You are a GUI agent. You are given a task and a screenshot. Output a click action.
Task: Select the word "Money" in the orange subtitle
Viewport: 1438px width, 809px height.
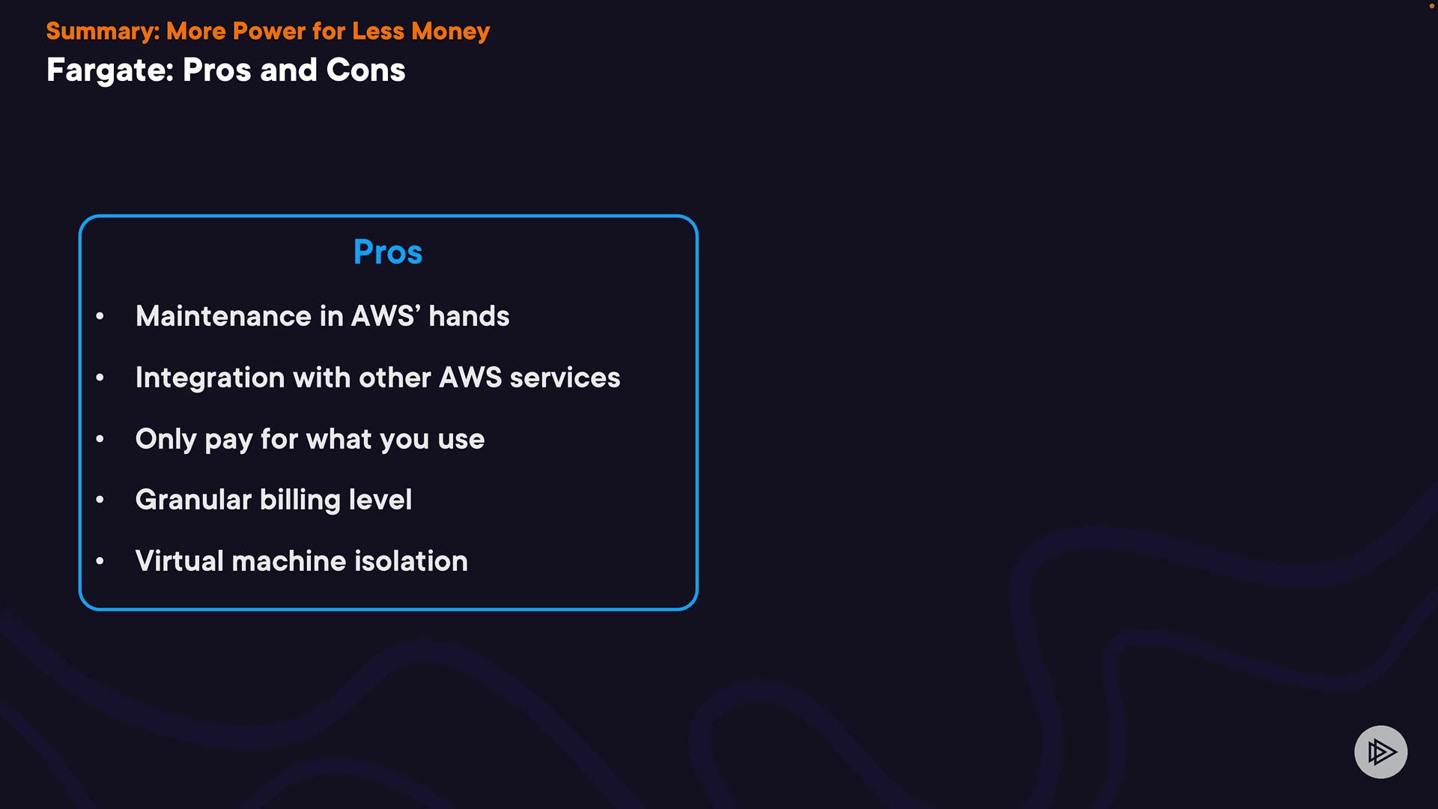point(450,31)
